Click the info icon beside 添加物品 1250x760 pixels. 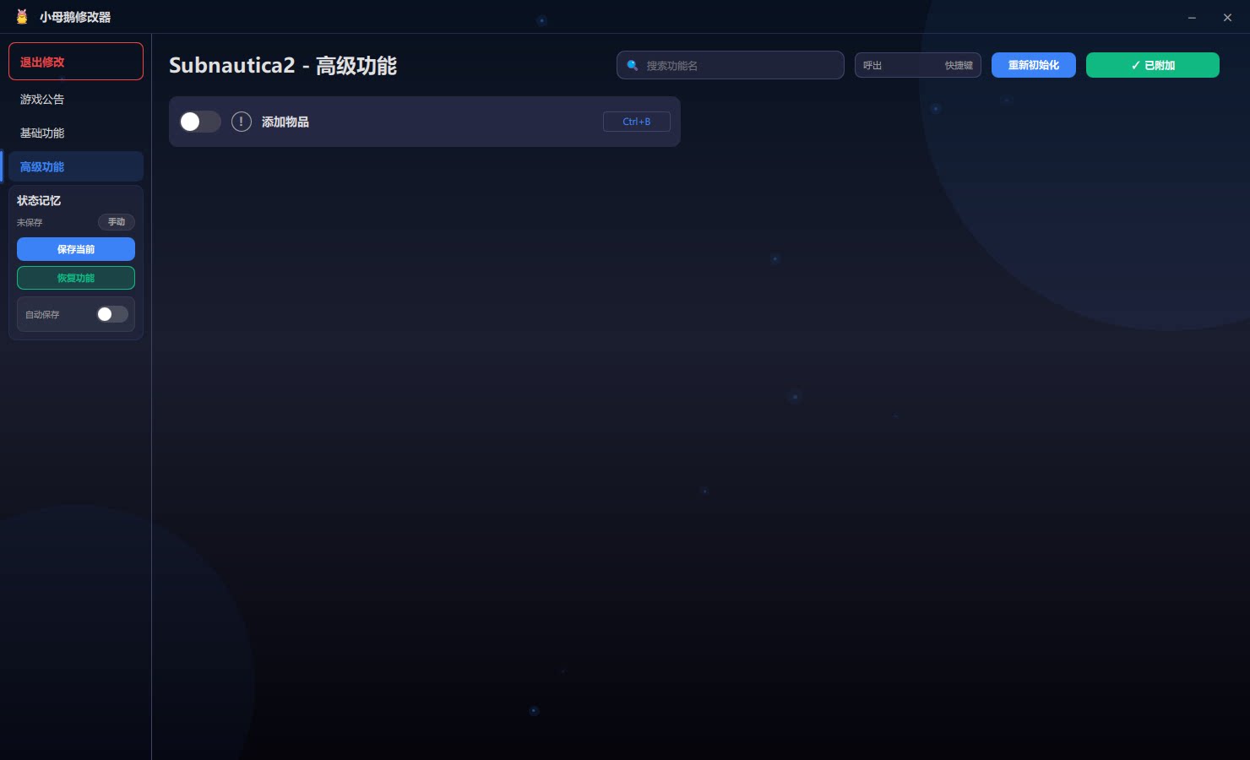point(242,122)
